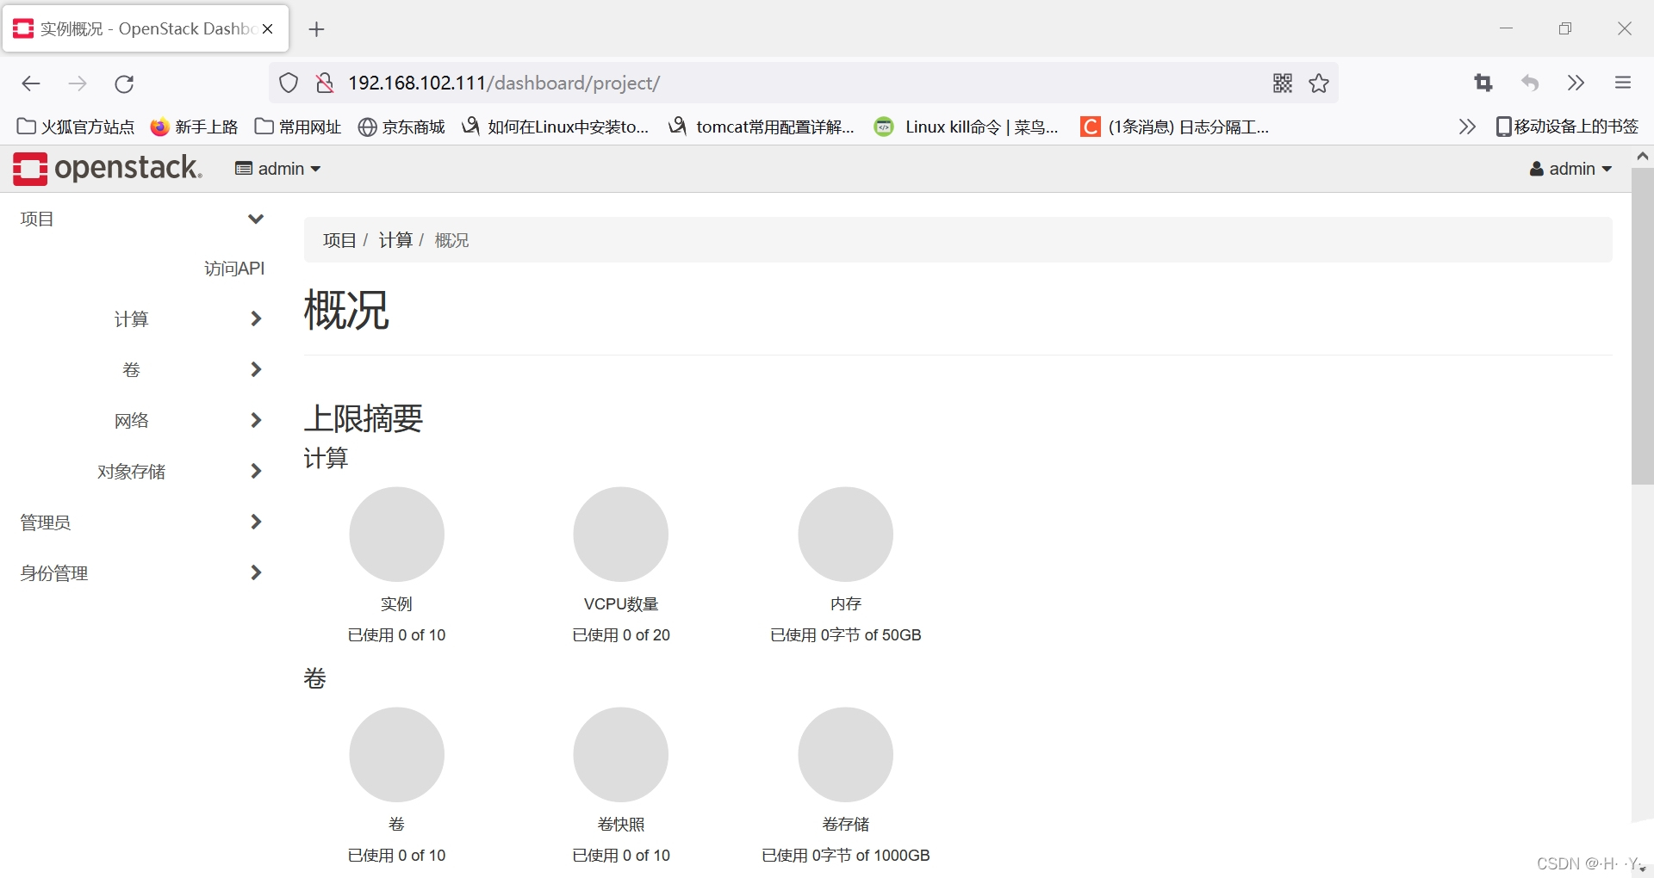This screenshot has height=878, width=1654.
Task: Open the shield tracking protection icon
Action: (x=289, y=83)
